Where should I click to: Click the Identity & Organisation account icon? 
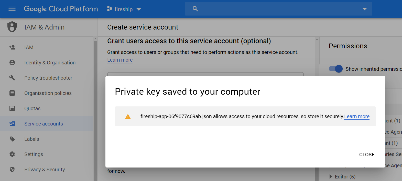12,63
